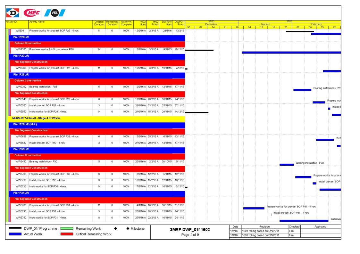Select activity ID WW5468
The image size is (360, 254).
click(21, 68)
